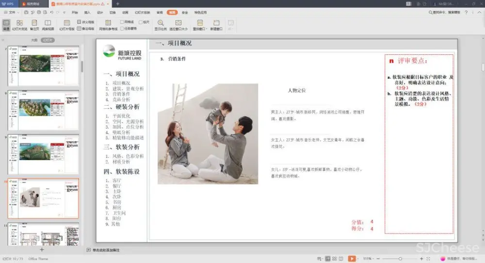Enable the Task Pane (任务窗格) checkbox
Viewport: 485px width, 263px height.
click(122, 28)
